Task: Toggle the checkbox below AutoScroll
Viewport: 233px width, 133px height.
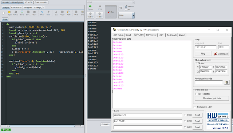Action: point(126,10)
